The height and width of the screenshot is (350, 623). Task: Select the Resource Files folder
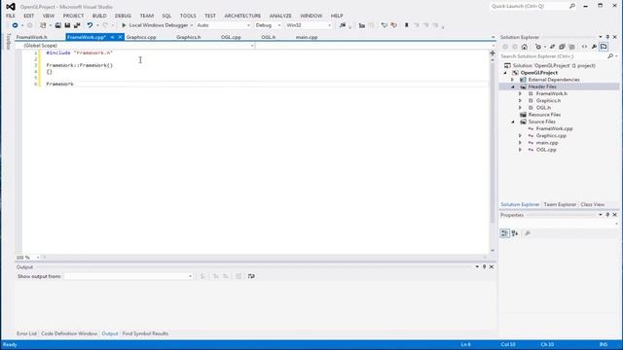click(x=544, y=115)
